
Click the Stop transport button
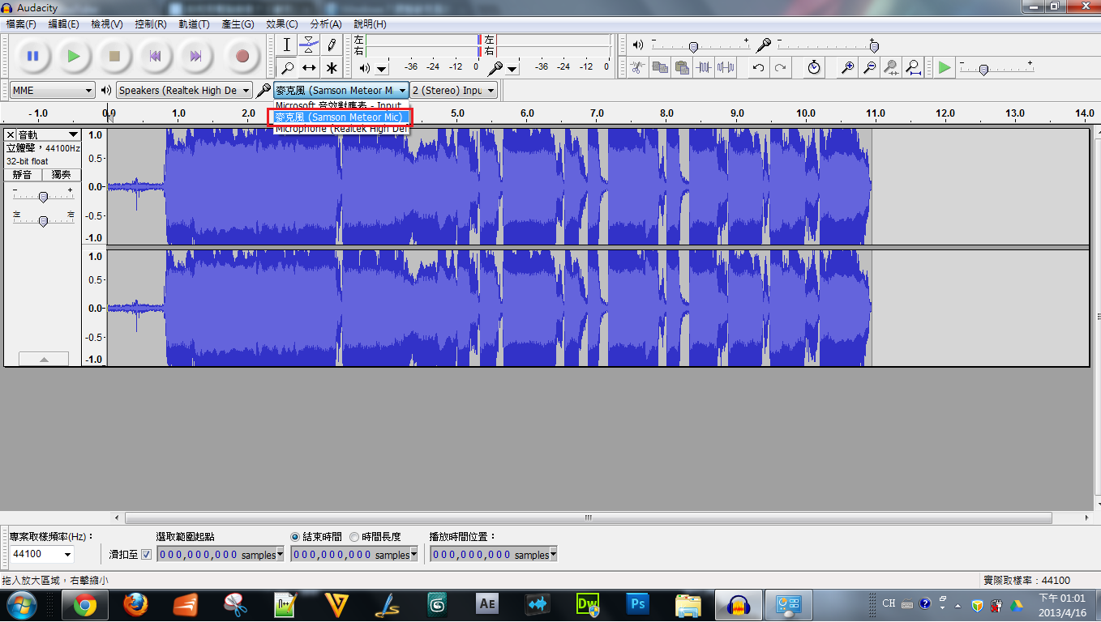click(x=114, y=56)
